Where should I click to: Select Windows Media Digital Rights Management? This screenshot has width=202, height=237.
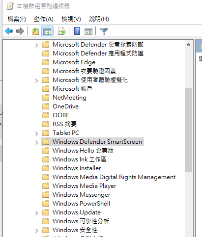tap(114, 177)
